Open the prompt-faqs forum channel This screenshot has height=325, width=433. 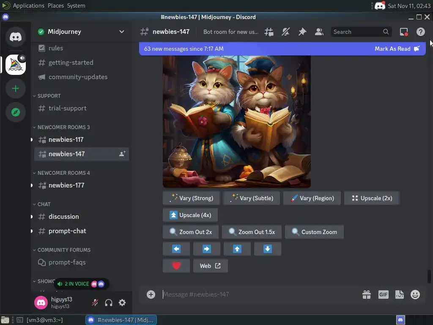pos(82,262)
